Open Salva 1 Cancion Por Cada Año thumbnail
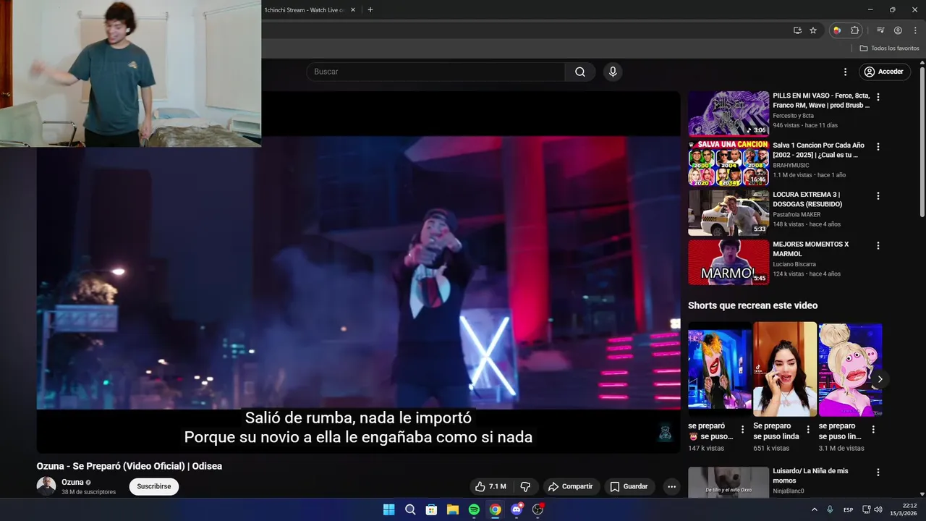Screen dimensions: 926x521 coord(729,163)
